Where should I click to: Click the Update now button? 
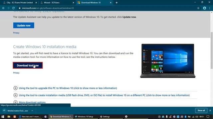(24, 25)
